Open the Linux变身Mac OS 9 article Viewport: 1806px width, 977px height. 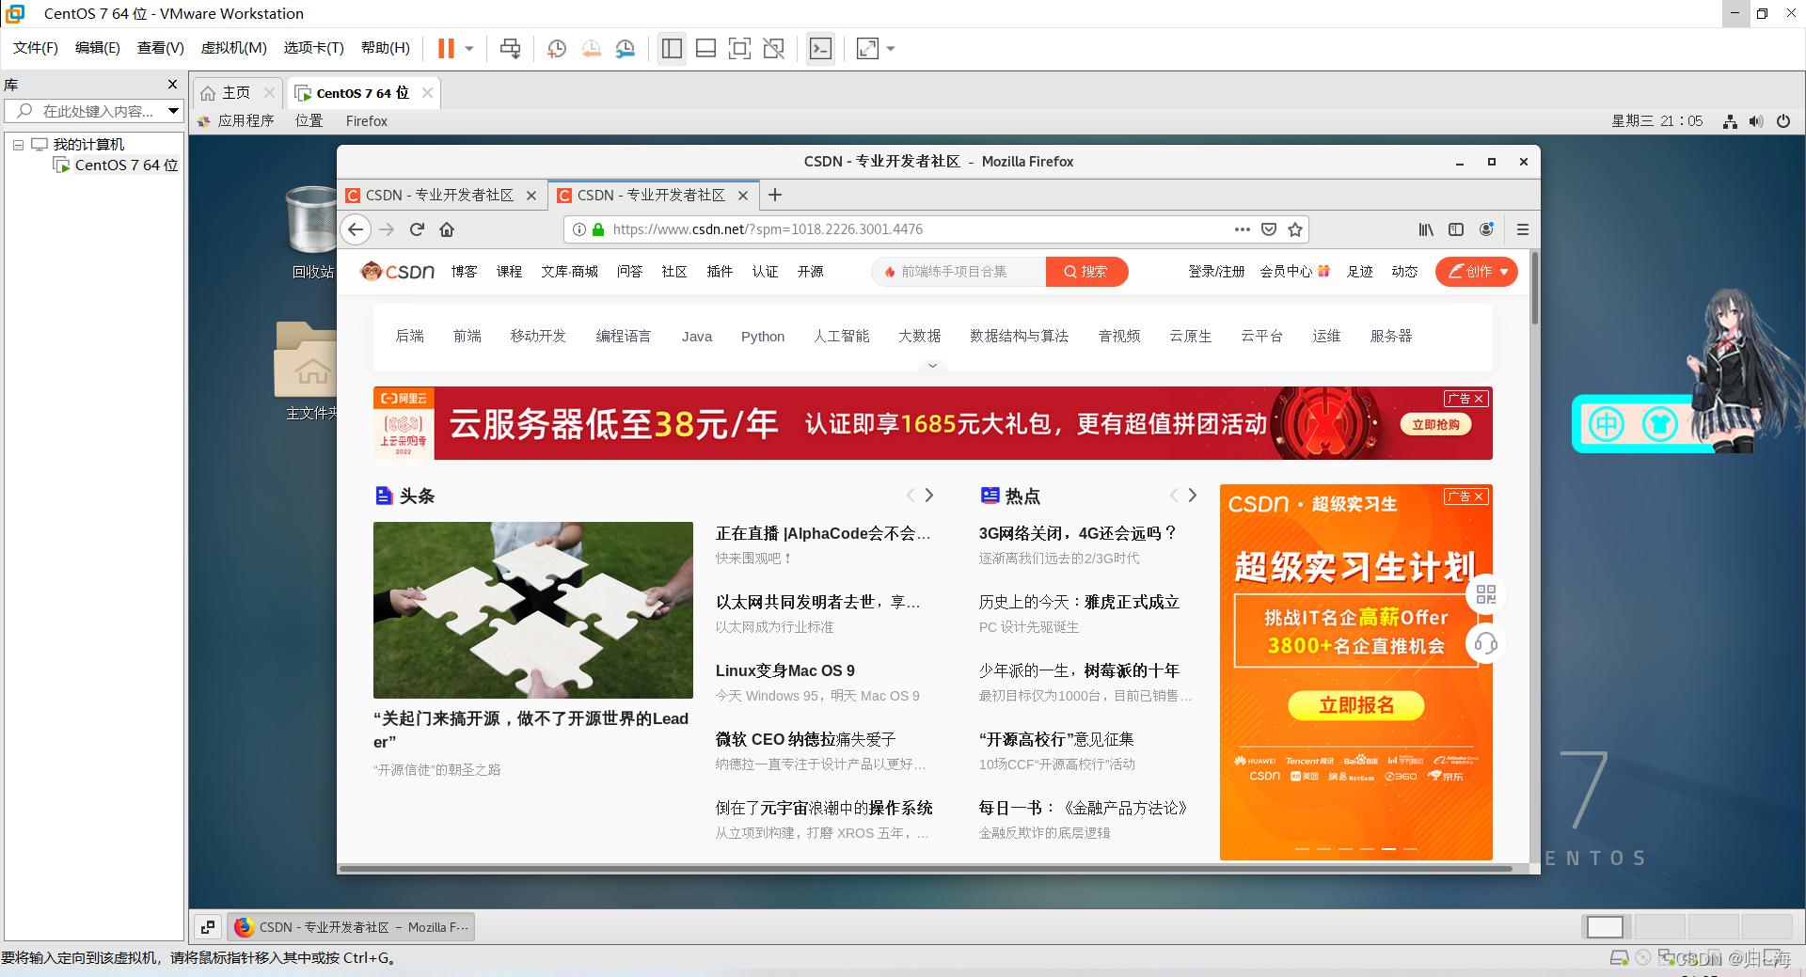pos(784,670)
